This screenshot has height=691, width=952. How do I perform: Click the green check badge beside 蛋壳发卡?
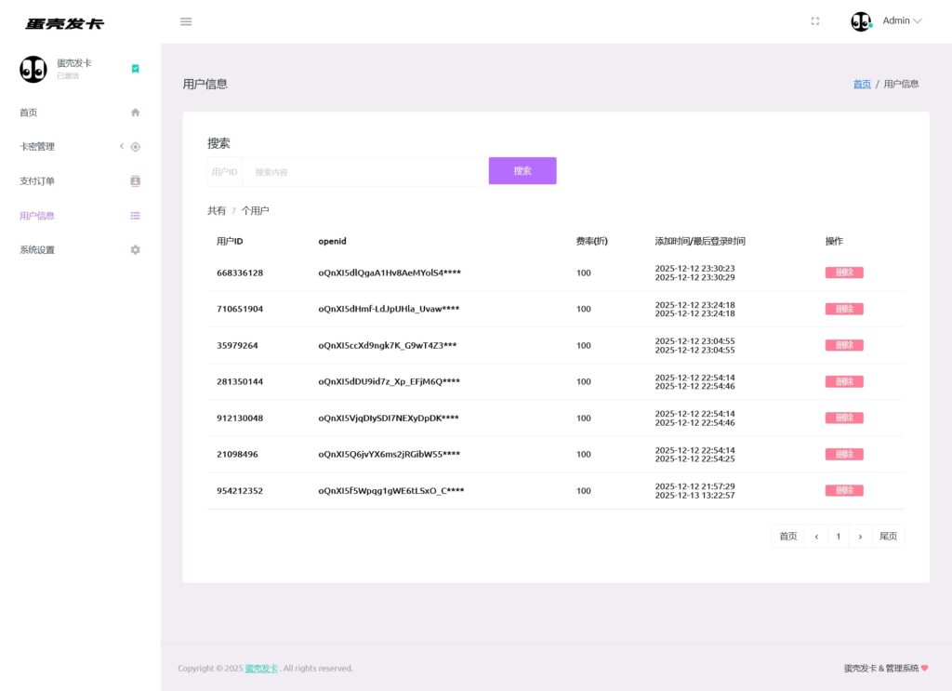click(136, 69)
